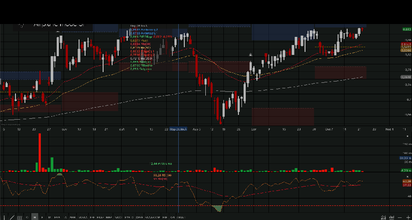Click the green 6,70 m volume value tag

tap(406, 170)
